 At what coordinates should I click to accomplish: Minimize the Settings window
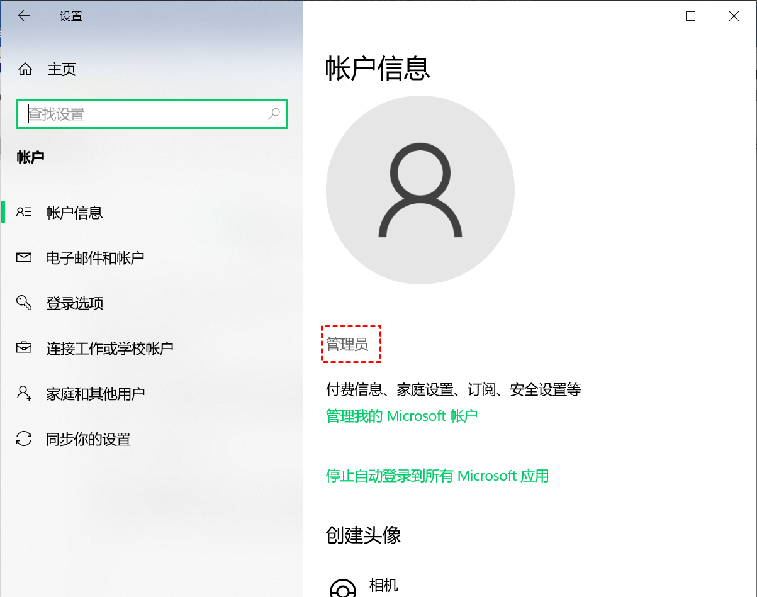coord(647,16)
